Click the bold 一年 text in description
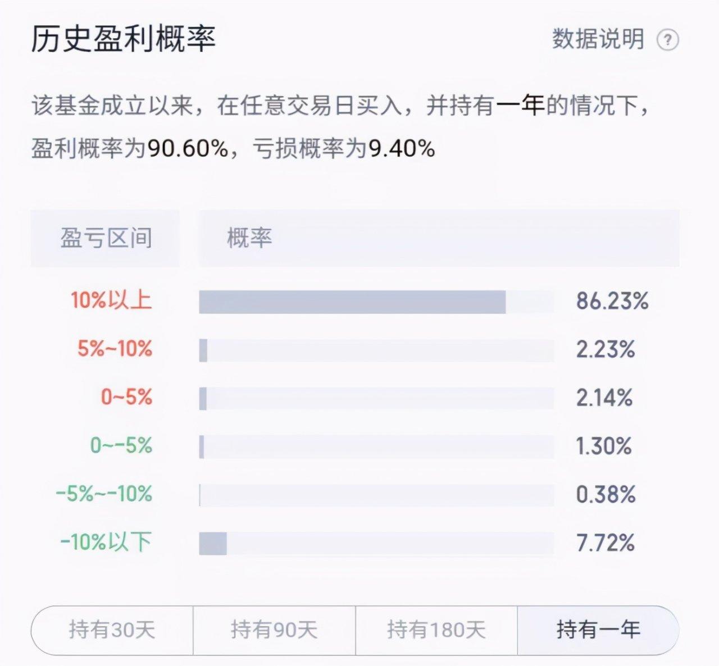 pos(520,106)
